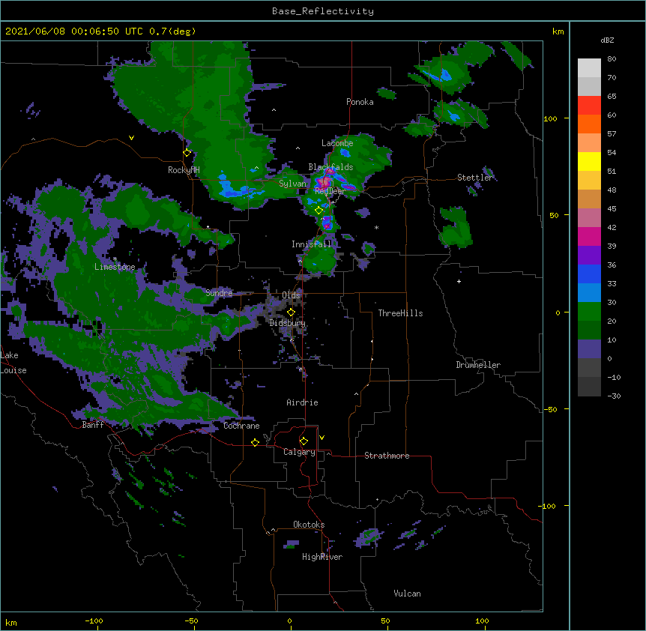
Task: Click the yellow V marker northwest of RockyMH
Action: (x=131, y=138)
